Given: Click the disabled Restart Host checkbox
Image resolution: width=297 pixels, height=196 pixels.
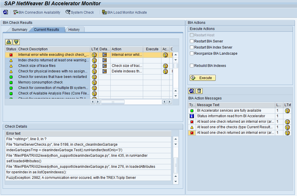Looking at the screenshot, I should (x=192, y=35).
